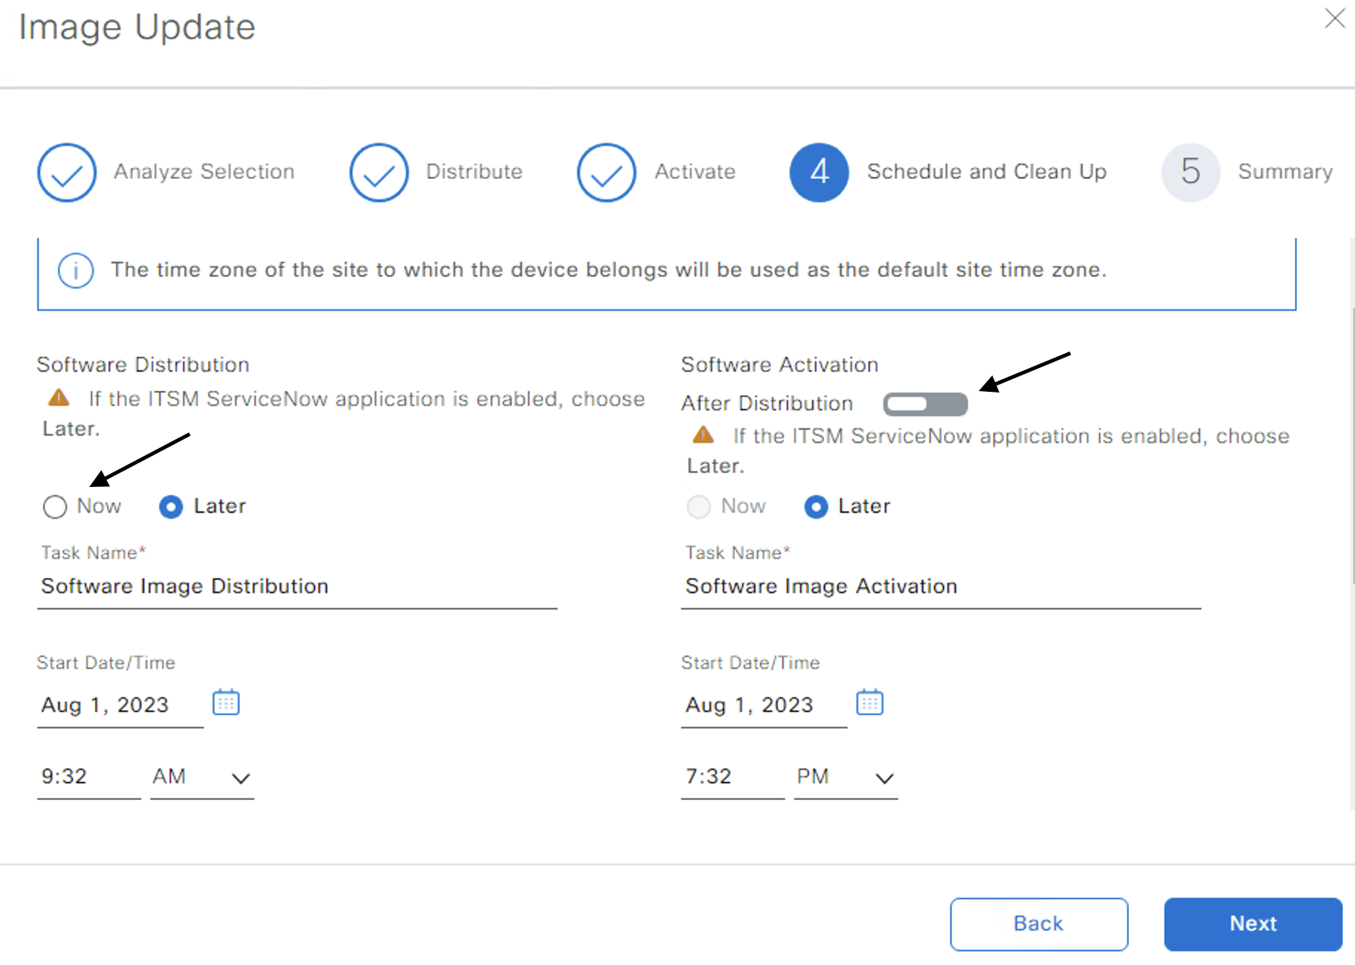Go to Summary step label
The height and width of the screenshot is (965, 1355).
pyautogui.click(x=1285, y=172)
